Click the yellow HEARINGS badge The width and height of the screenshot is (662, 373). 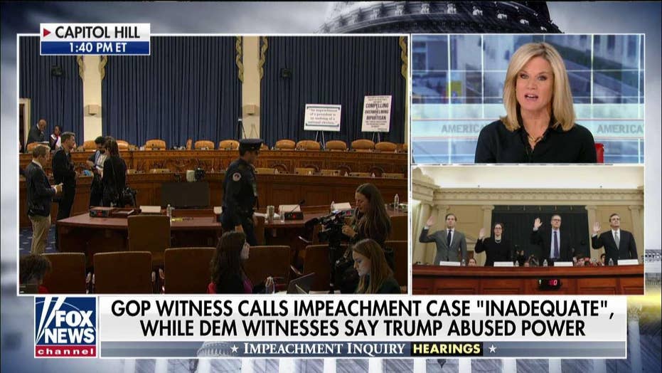(447, 349)
